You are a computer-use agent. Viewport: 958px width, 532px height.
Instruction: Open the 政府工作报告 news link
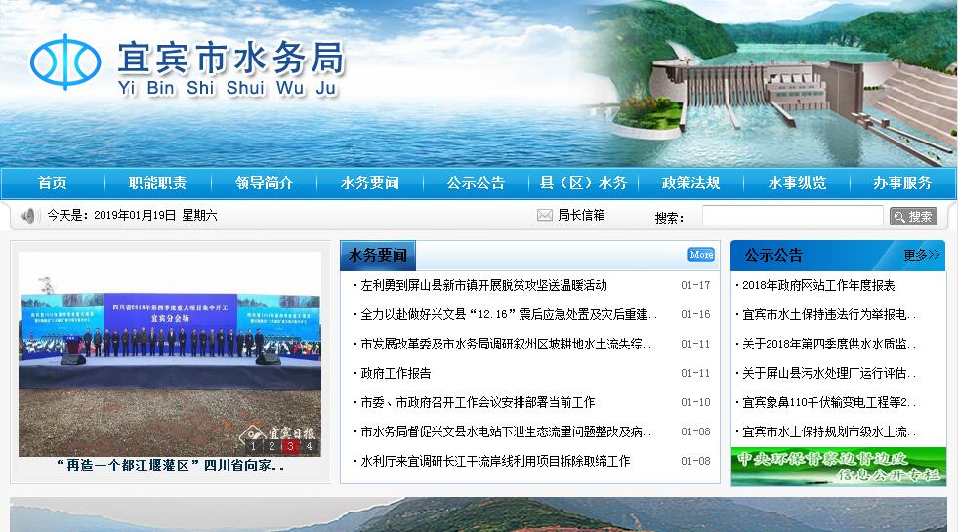click(x=396, y=373)
